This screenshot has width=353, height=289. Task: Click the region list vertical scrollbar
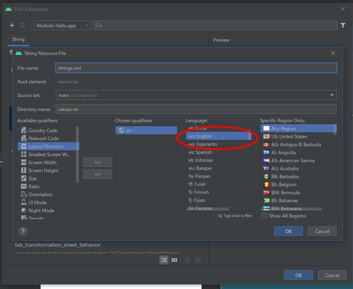335,129
